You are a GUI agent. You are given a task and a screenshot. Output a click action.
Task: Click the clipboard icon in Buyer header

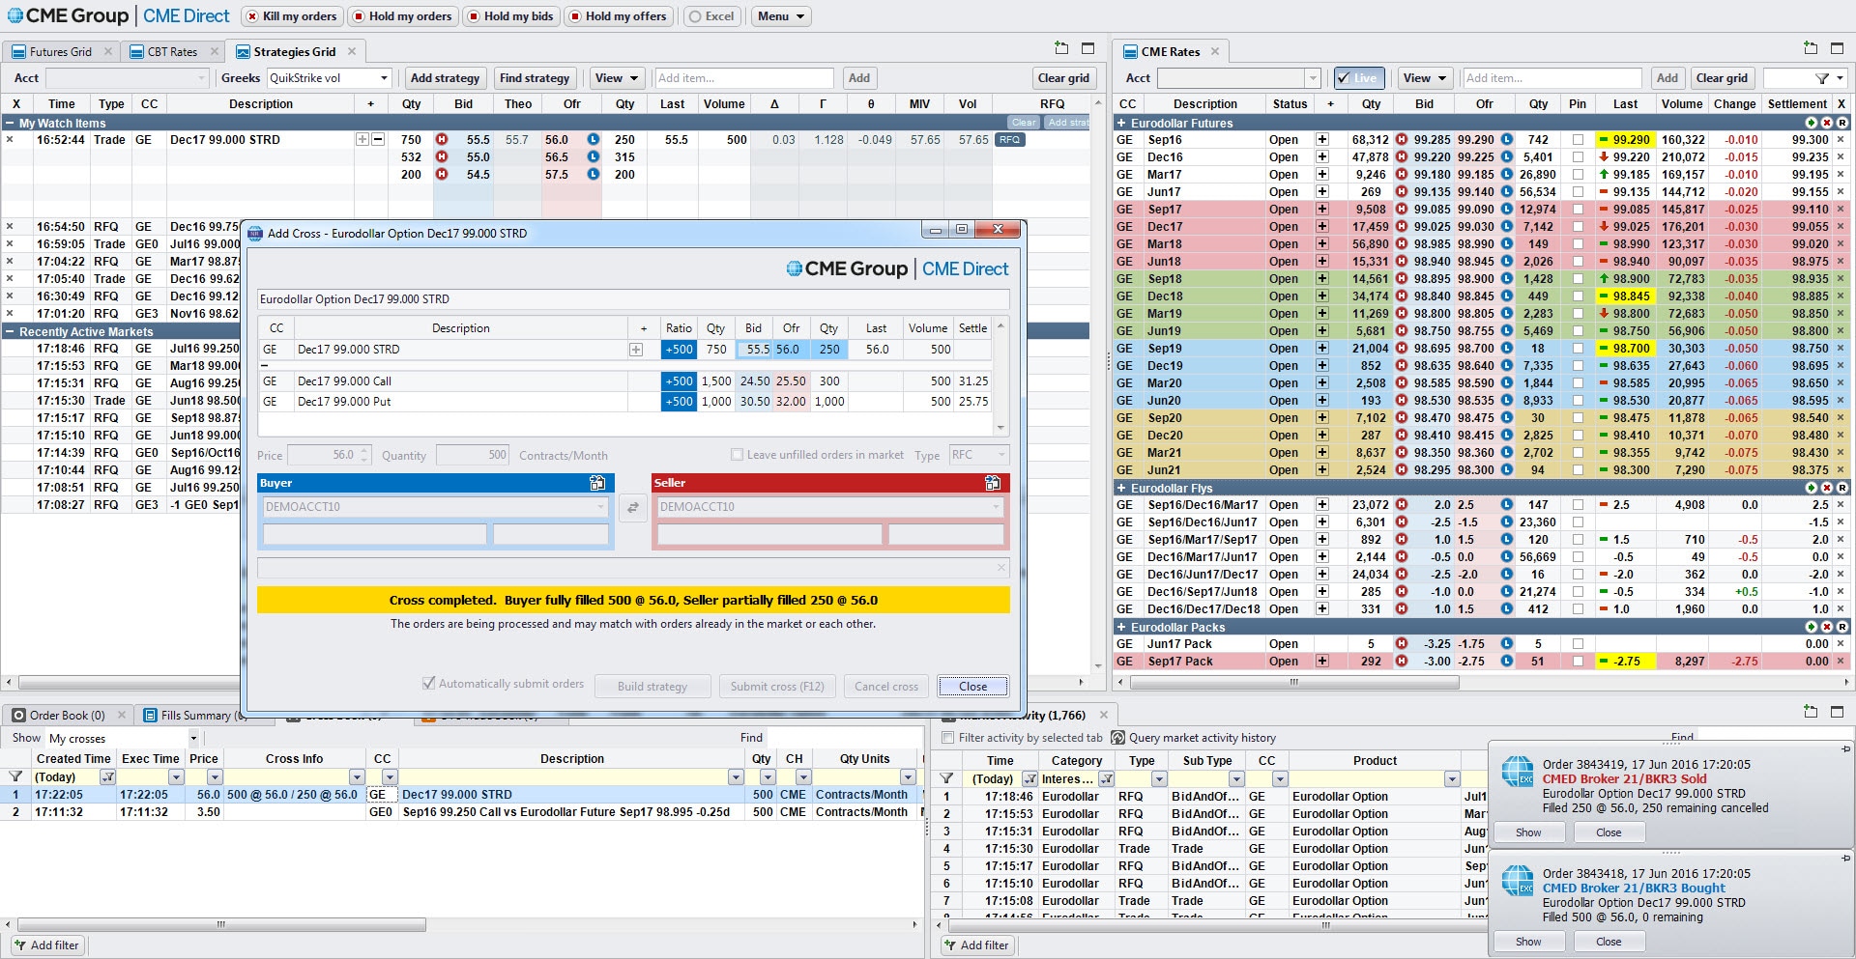597,483
